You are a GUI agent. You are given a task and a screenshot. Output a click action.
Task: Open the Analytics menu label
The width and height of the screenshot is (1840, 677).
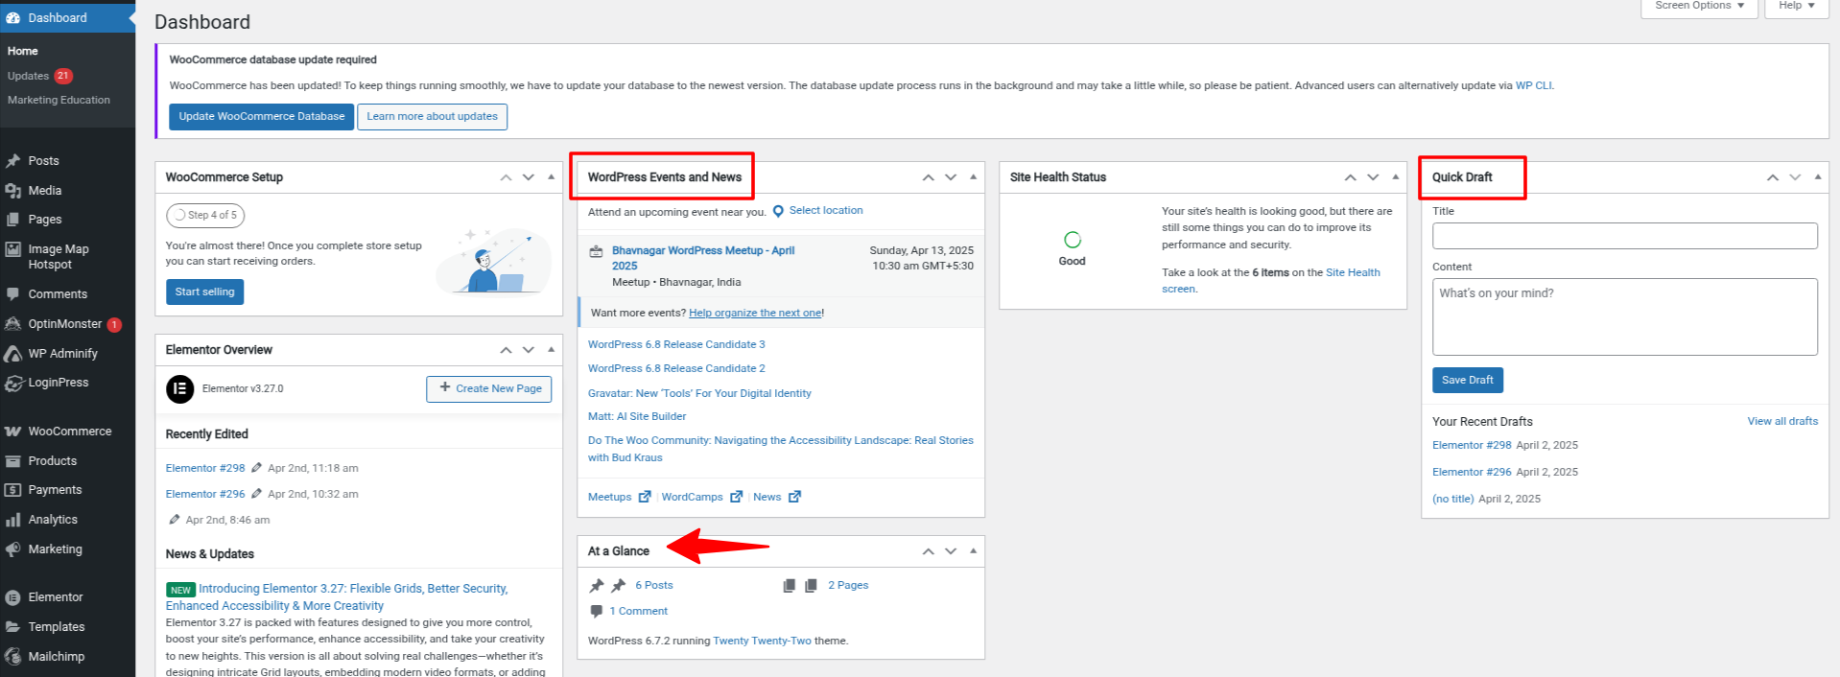click(x=53, y=520)
